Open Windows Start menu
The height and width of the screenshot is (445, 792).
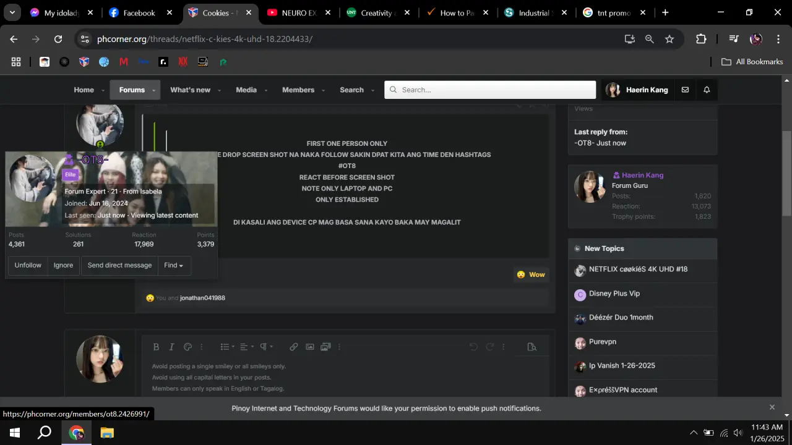[15, 433]
